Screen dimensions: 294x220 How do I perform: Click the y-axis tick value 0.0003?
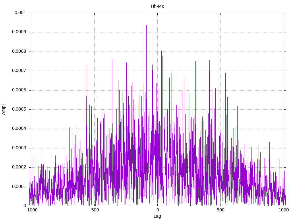(x=19, y=148)
